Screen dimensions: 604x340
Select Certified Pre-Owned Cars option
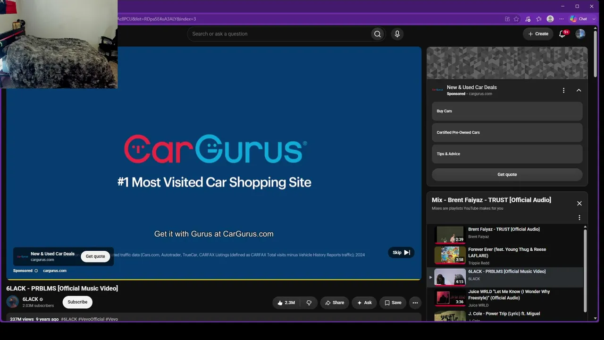pos(507,133)
